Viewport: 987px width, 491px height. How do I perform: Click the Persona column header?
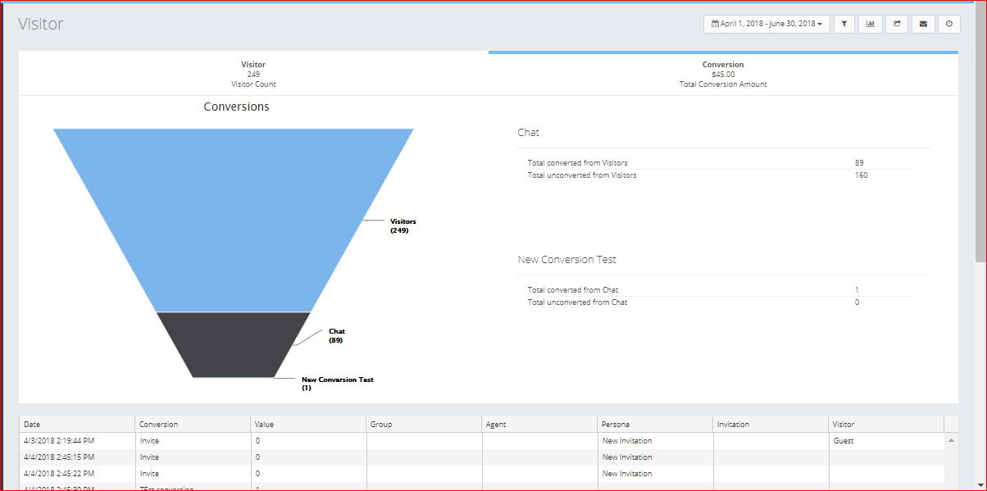tap(655, 424)
